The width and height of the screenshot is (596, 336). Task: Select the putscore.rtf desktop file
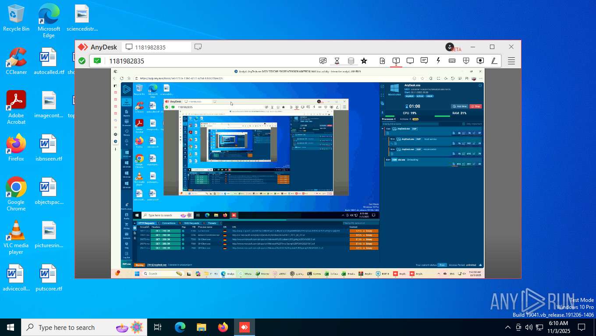tap(49, 277)
